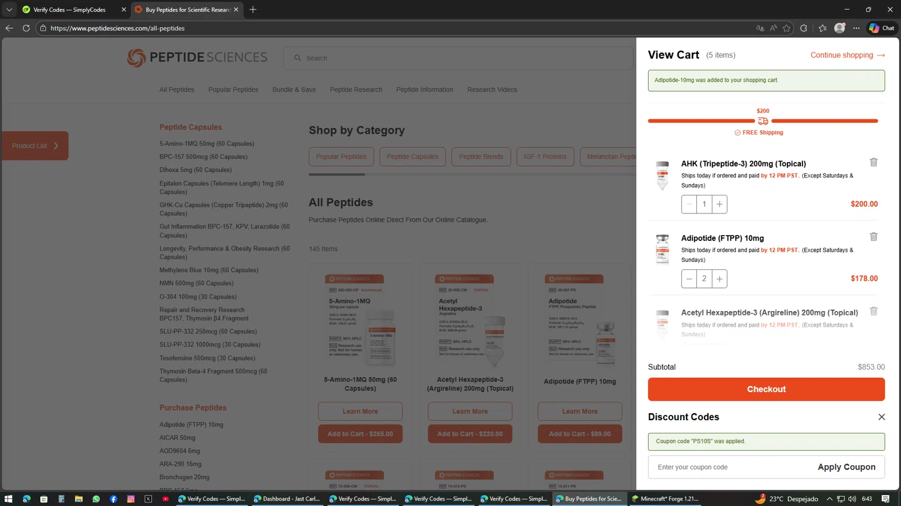Add Adipotide to cart for $89
901x506 pixels.
580,433
